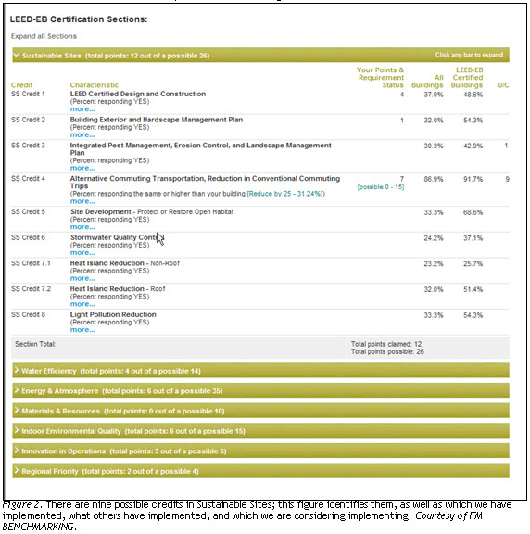The height and width of the screenshot is (534, 530).
Task: Click the SS Credit 1 label
Action: (28, 94)
